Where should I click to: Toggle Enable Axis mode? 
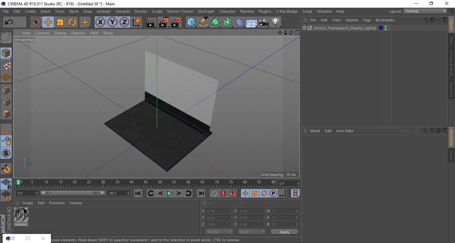[6, 129]
